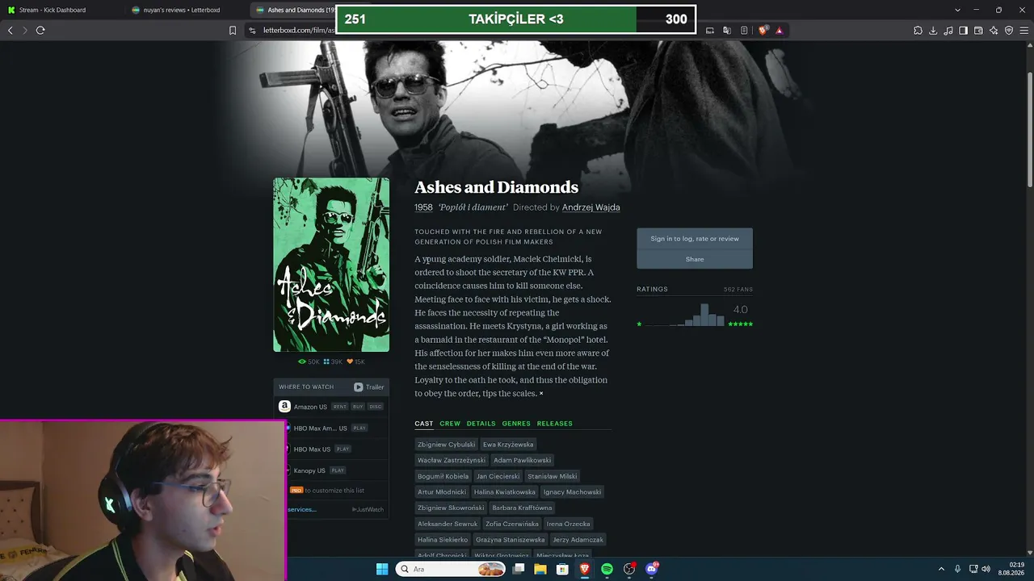Click the Amazon logo in Where to Watch
The image size is (1034, 581).
point(284,407)
